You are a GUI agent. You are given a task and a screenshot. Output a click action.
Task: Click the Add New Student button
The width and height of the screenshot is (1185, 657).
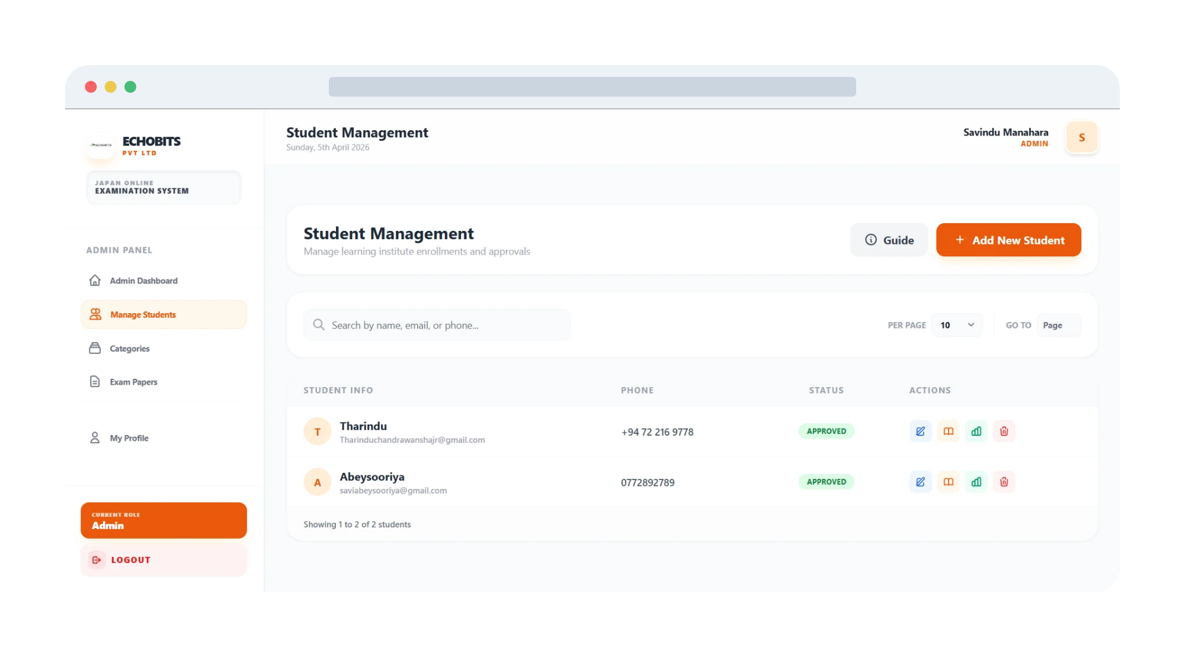(x=1008, y=240)
